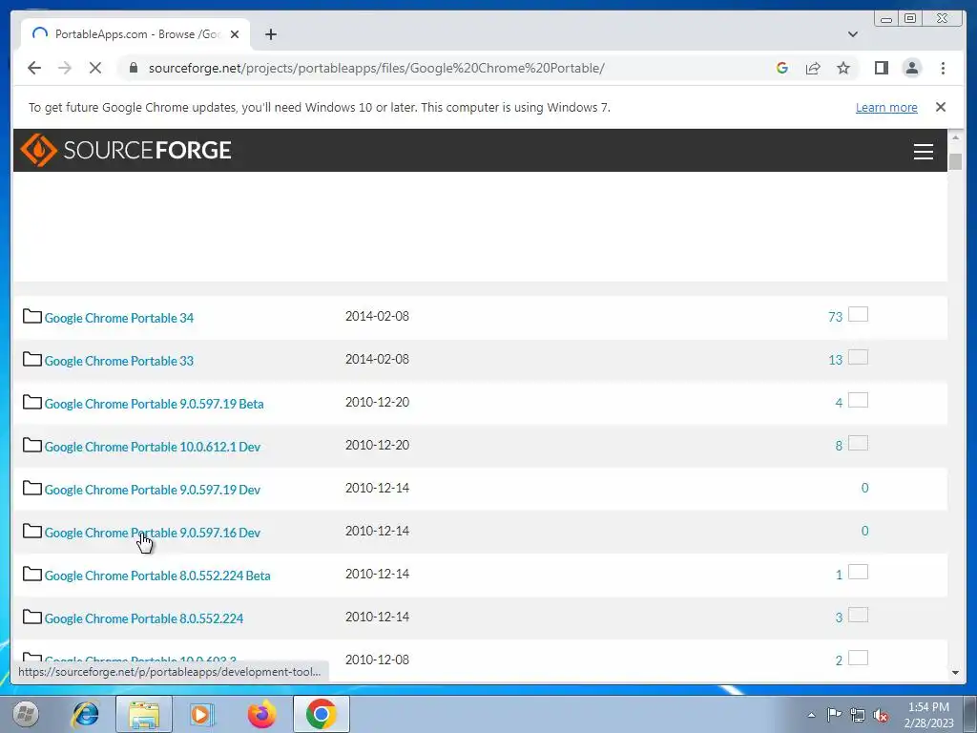Viewport: 977px width, 733px height.
Task: Show hidden system tray icons
Action: (811, 715)
